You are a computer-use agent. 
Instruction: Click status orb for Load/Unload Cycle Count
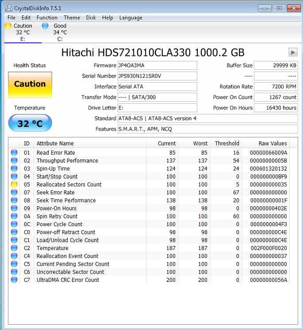[14, 240]
